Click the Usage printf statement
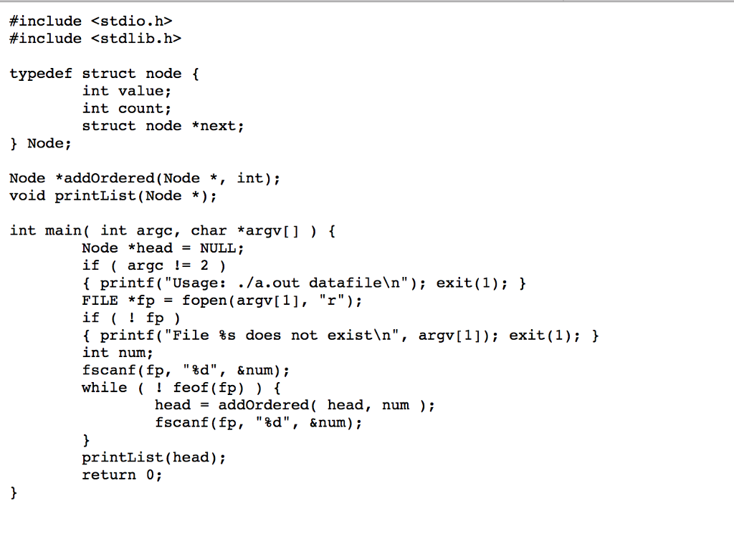 [x=258, y=283]
